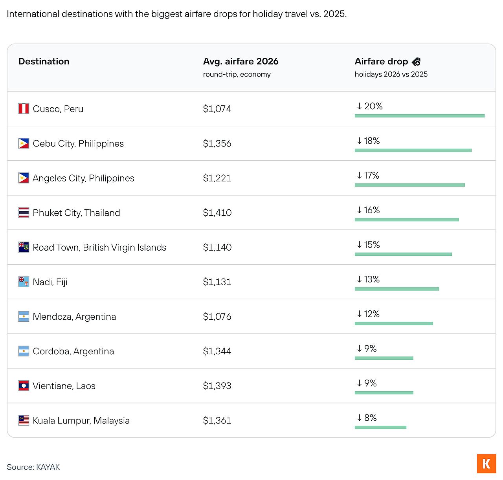Screen dimensions: 503x480
Task: Select the Cebu City, Philippines text
Action: [78, 143]
